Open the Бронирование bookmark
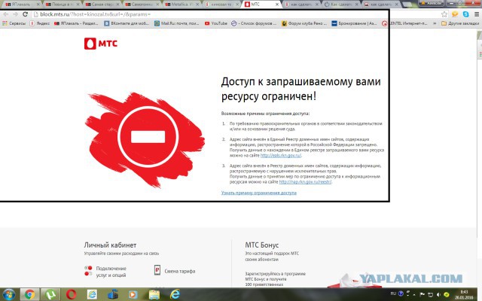The width and height of the screenshot is (482, 301). click(x=354, y=23)
